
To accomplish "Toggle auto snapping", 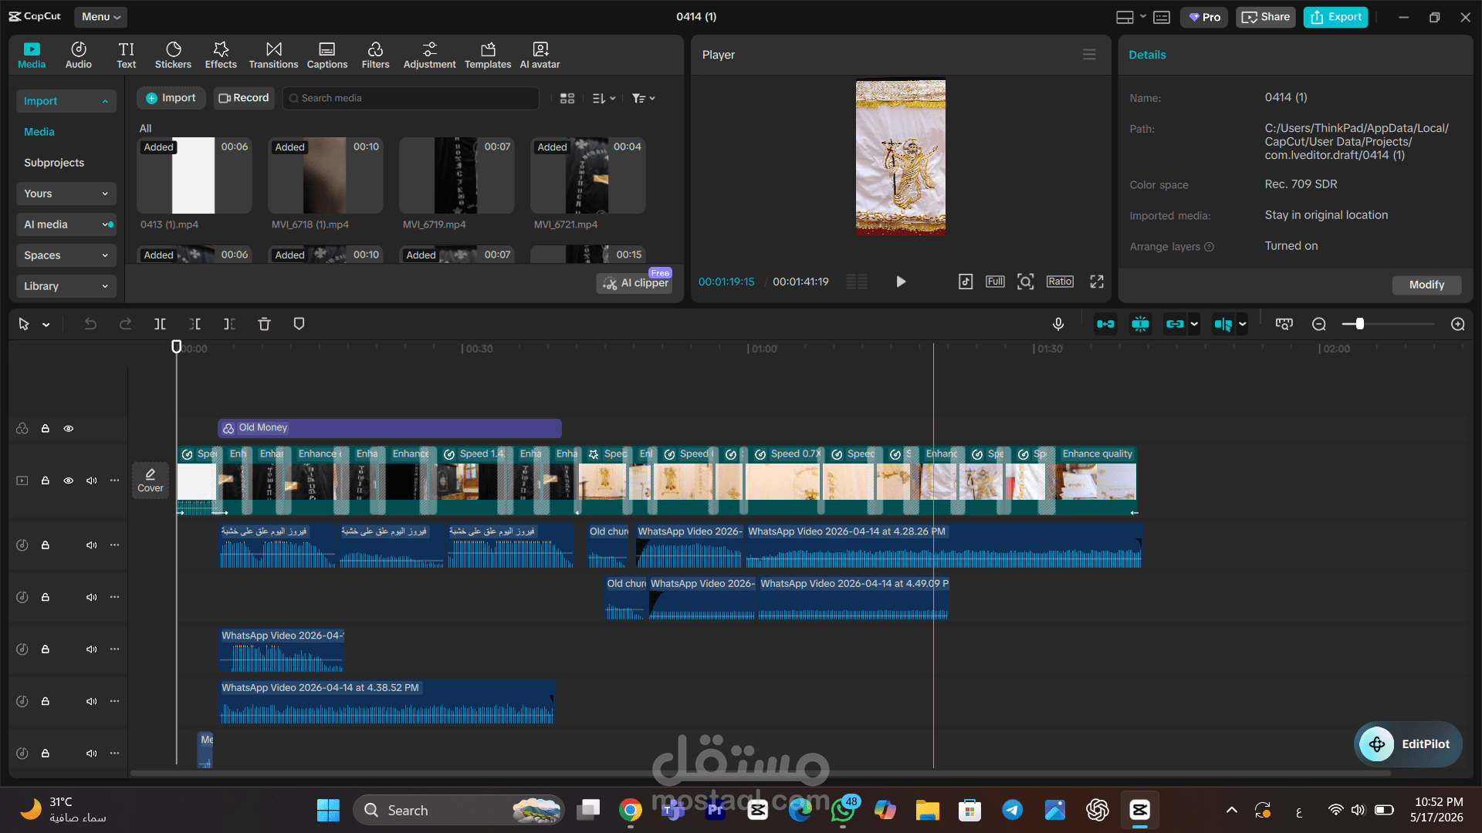I will (x=1140, y=324).
